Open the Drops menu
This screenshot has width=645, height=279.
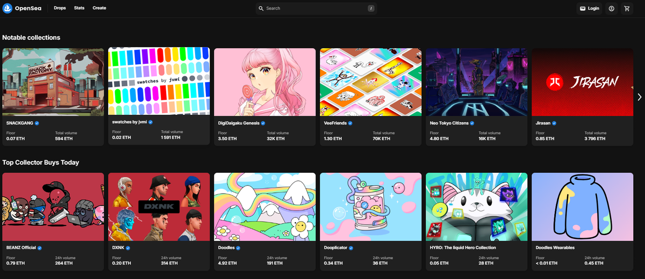pos(60,8)
